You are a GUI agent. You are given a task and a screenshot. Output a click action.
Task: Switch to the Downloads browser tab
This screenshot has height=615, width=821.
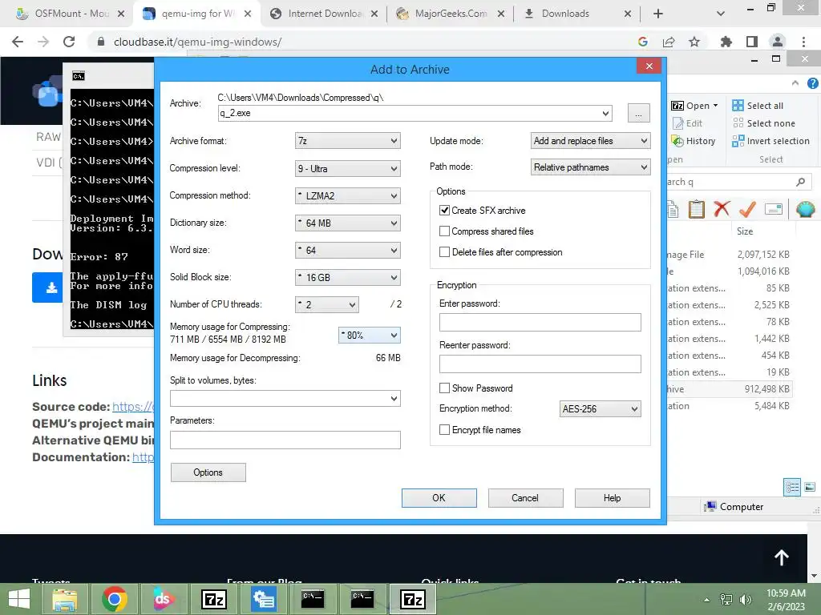coord(576,14)
